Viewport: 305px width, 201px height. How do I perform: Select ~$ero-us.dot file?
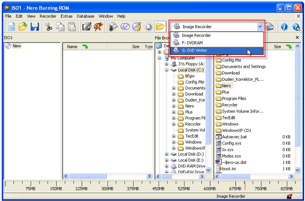234,162
